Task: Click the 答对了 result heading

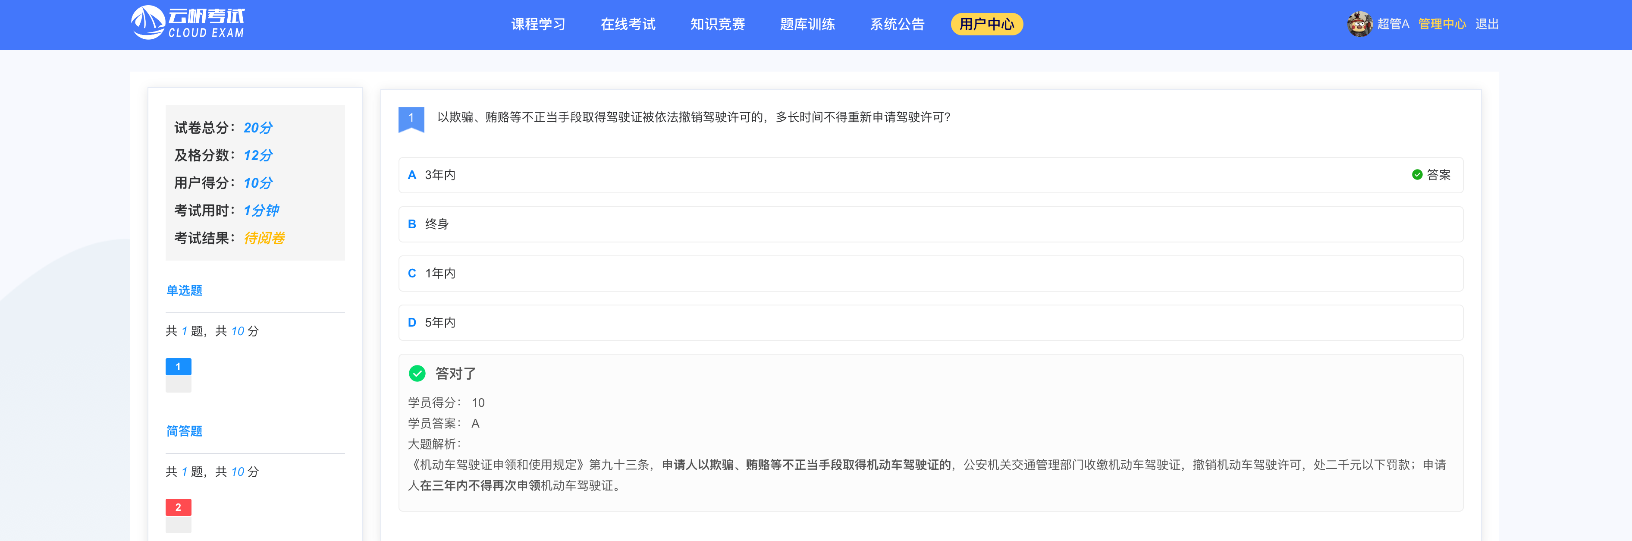Action: (x=455, y=374)
